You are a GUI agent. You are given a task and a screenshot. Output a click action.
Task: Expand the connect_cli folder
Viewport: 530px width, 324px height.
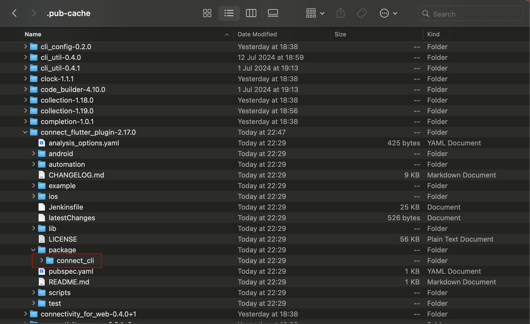(41, 260)
